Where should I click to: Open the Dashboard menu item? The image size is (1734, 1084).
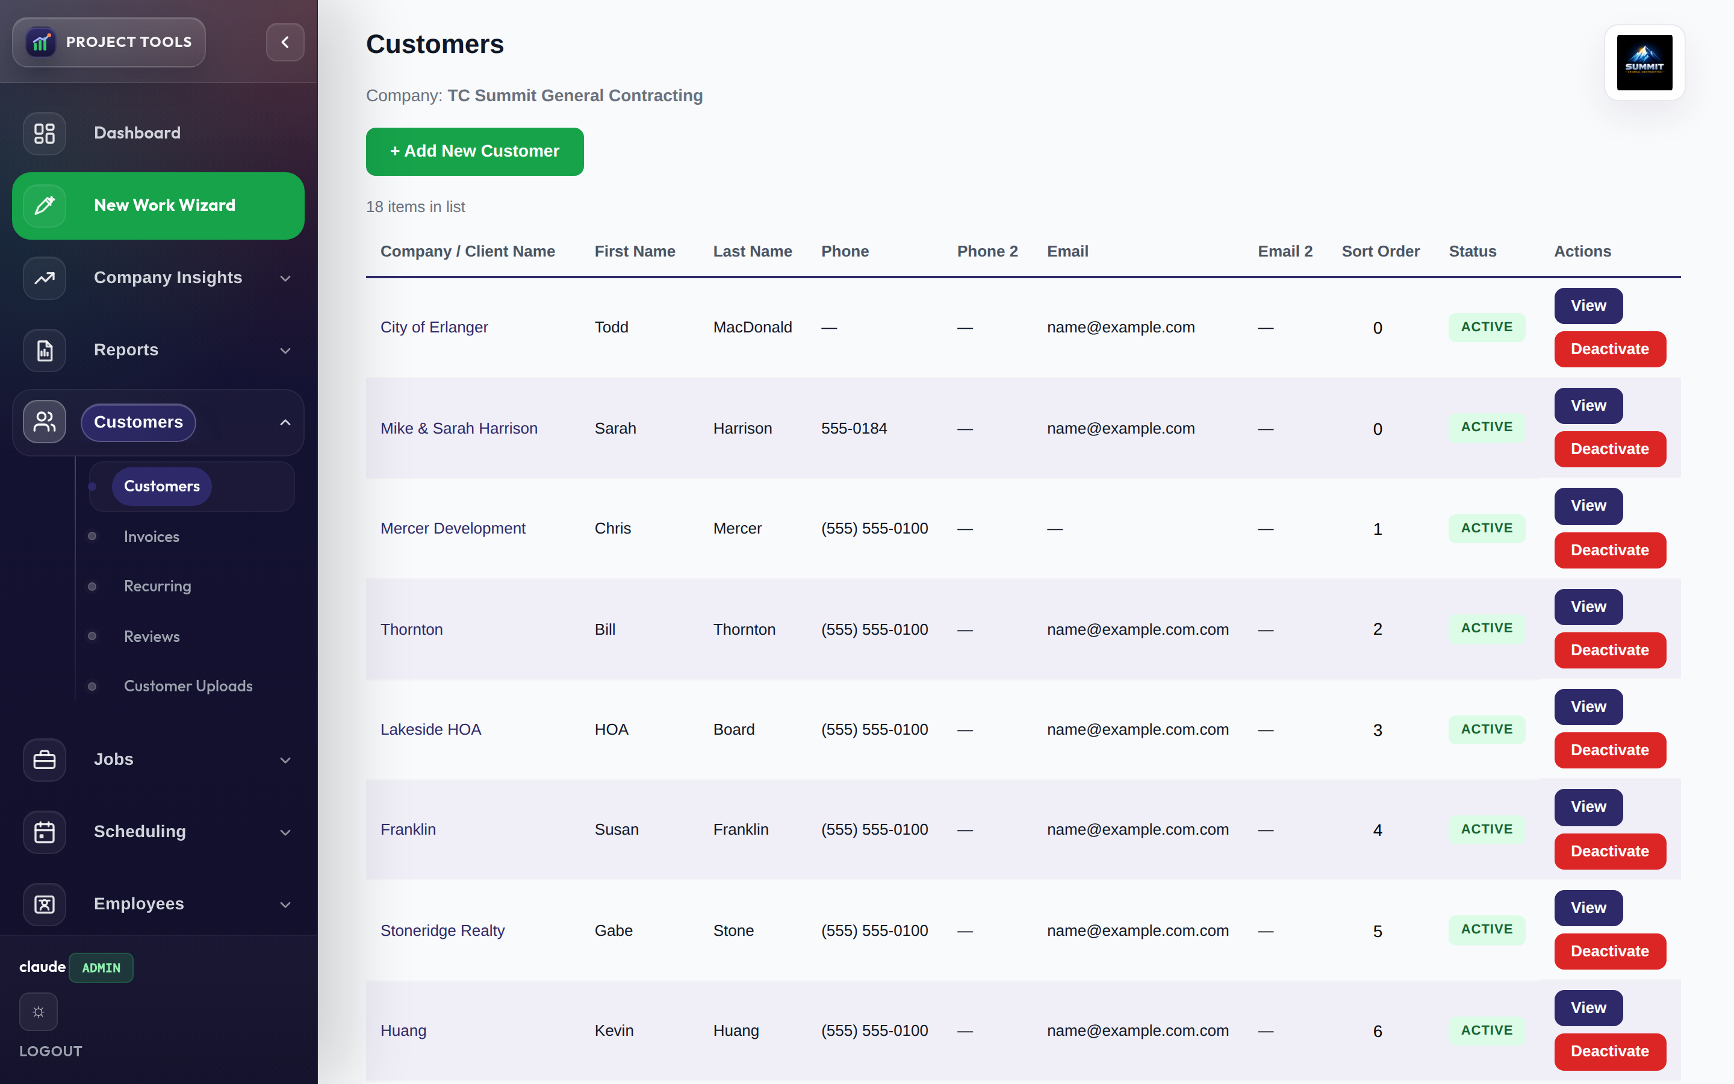[x=158, y=133]
